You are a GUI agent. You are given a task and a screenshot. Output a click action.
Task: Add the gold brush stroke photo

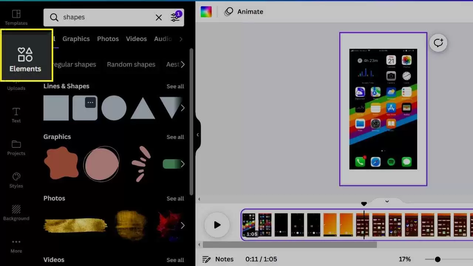(75, 225)
